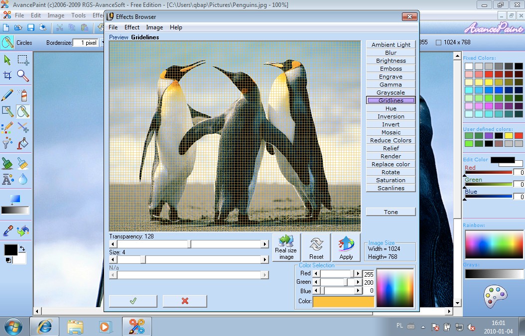Click right arrow of the Transparency slider

click(x=265, y=244)
